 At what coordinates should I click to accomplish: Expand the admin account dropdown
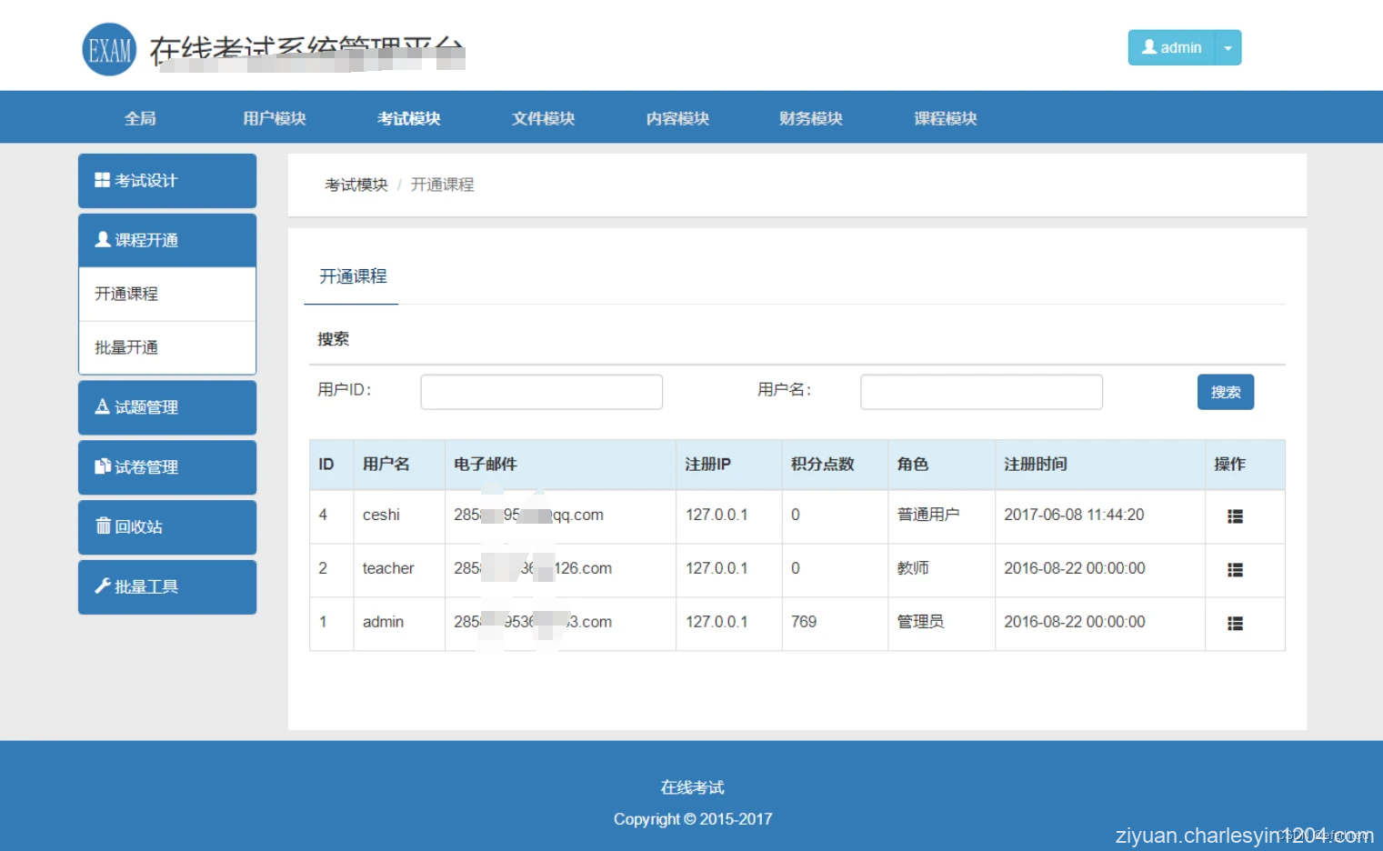(x=1228, y=47)
